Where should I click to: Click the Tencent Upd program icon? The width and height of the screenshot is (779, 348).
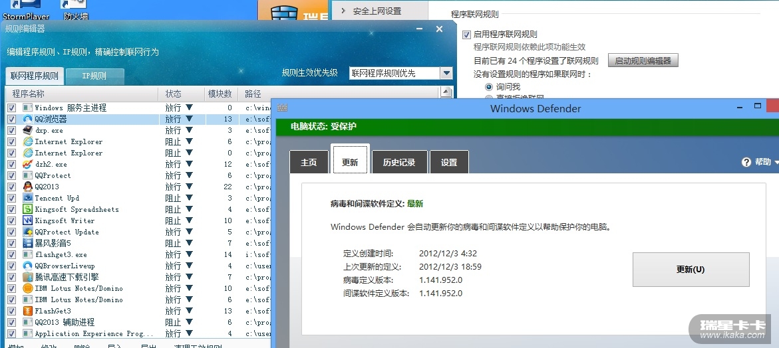pos(27,198)
